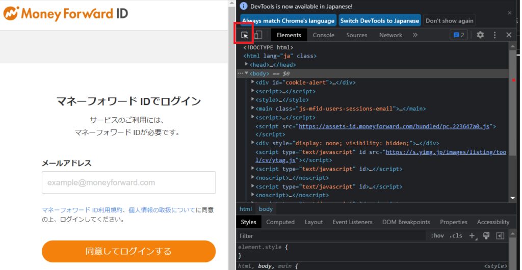Click Don't show again button
The image size is (522, 270).
(450, 20)
